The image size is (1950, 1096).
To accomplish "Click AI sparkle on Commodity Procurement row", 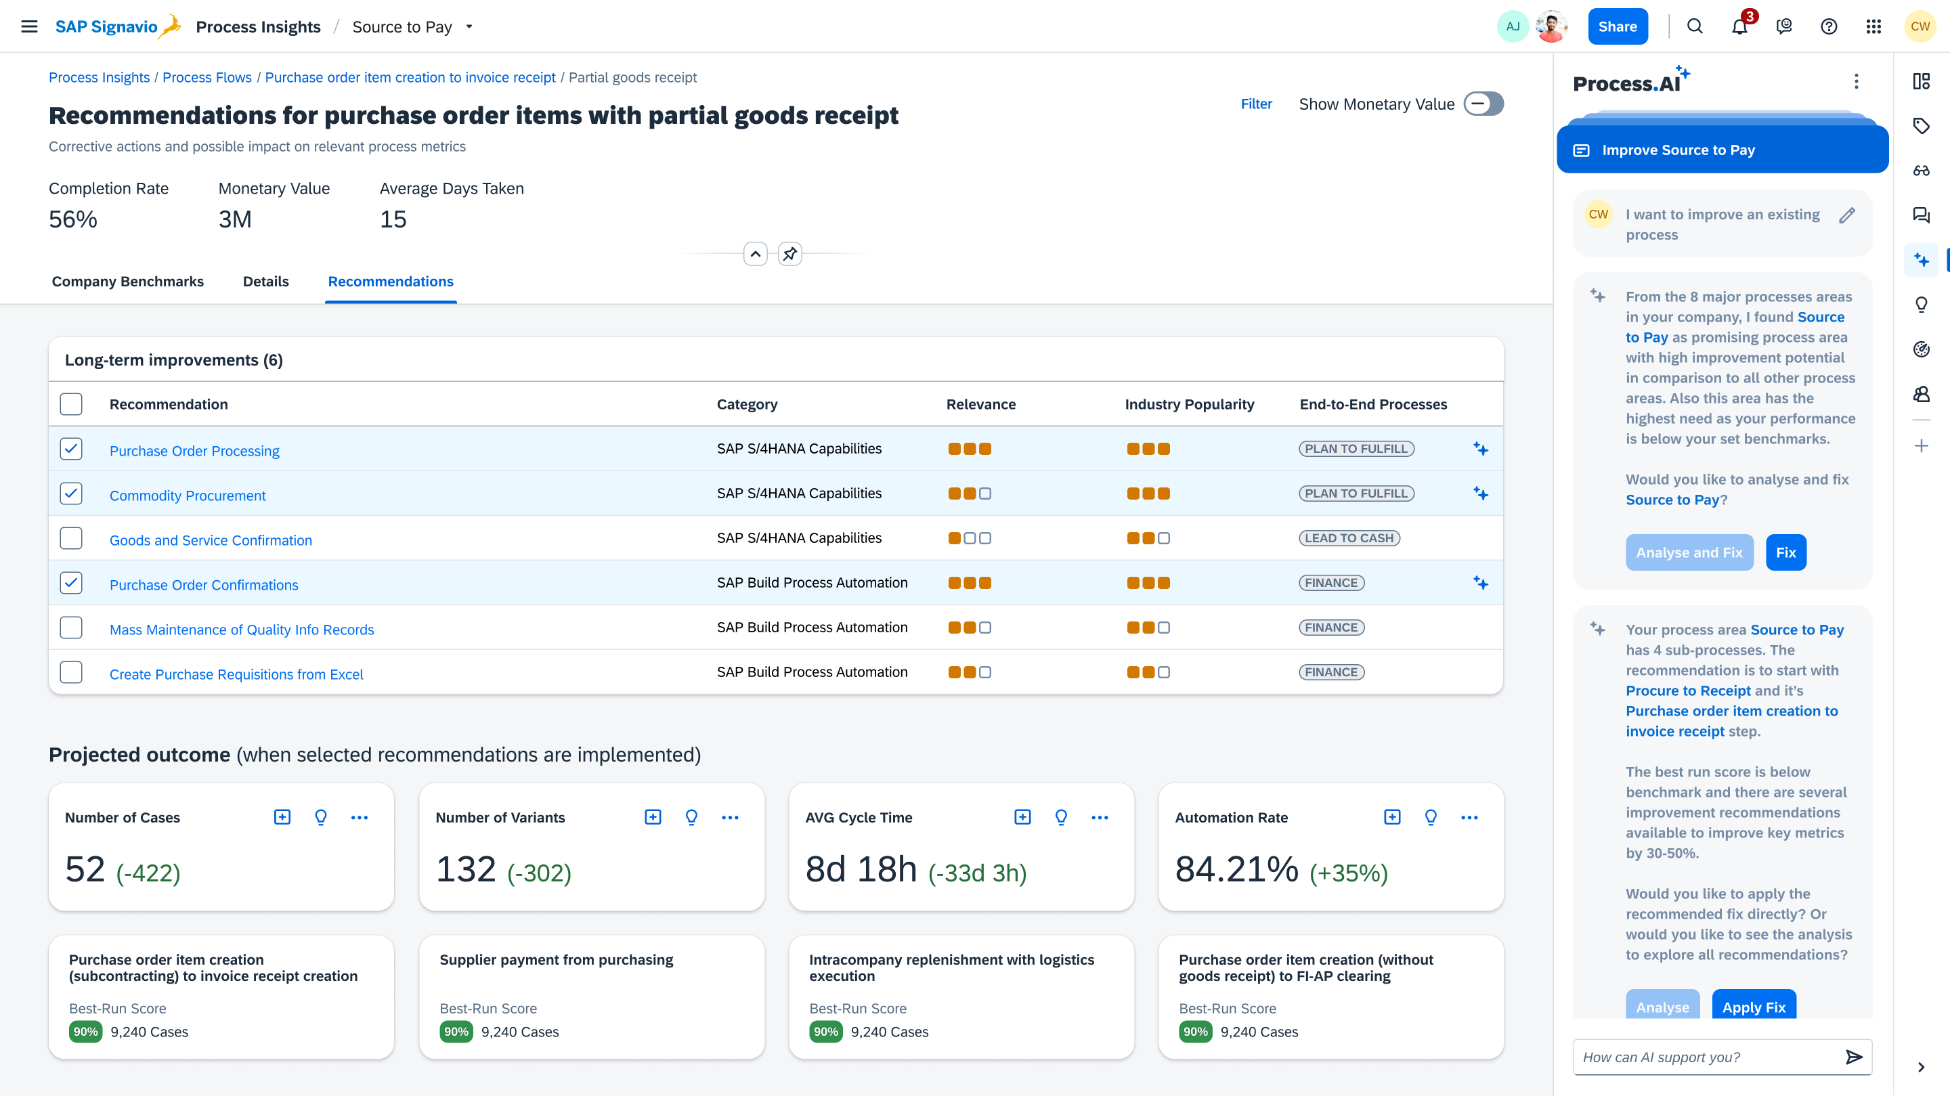I will point(1480,494).
